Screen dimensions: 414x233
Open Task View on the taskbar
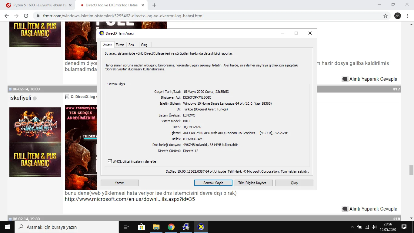(x=126, y=227)
